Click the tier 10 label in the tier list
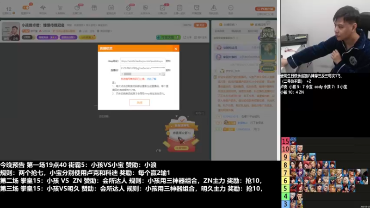The image size is (370, 208). [x=285, y=149]
